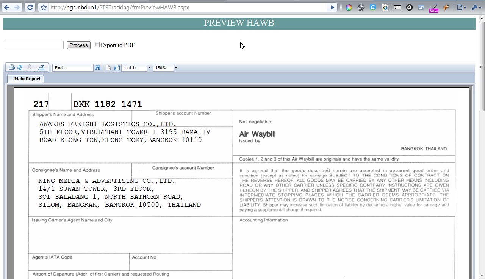Tick the Export to PDF checkbox
The image size is (485, 279).
click(97, 45)
